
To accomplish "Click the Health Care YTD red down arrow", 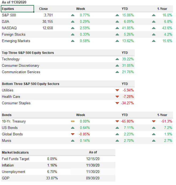I will click(x=117, y=97).
